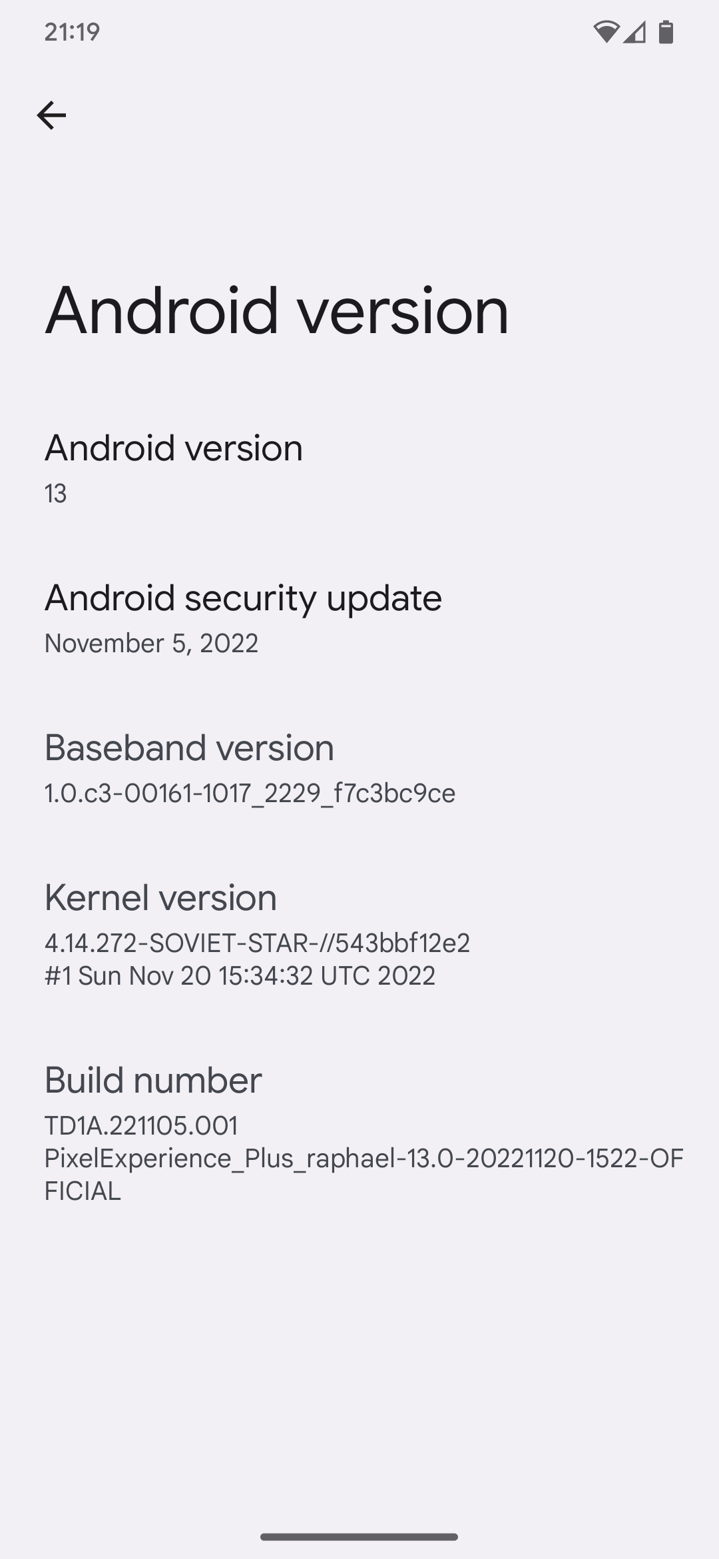
Task: Tap the back arrow icon
Action: coord(51,115)
